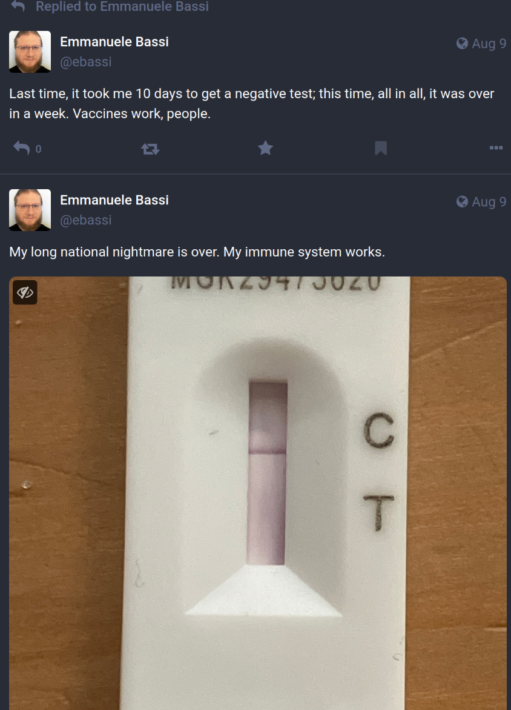
Task: Open Emmanuele Bassi avatar on second post
Action: point(30,210)
